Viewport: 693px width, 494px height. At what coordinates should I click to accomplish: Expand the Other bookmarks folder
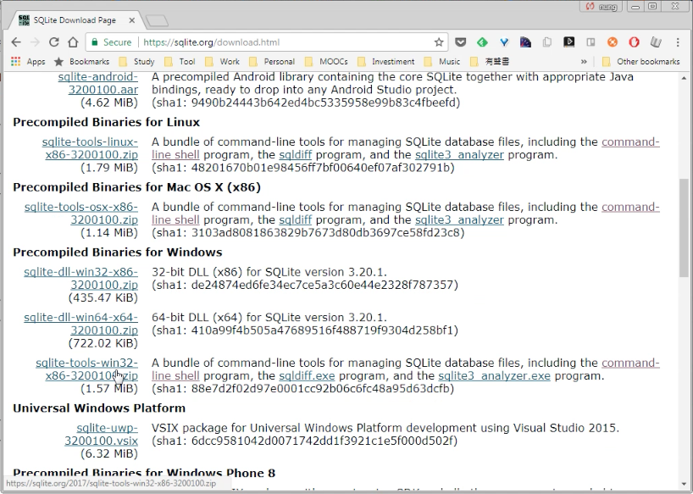tap(640, 61)
